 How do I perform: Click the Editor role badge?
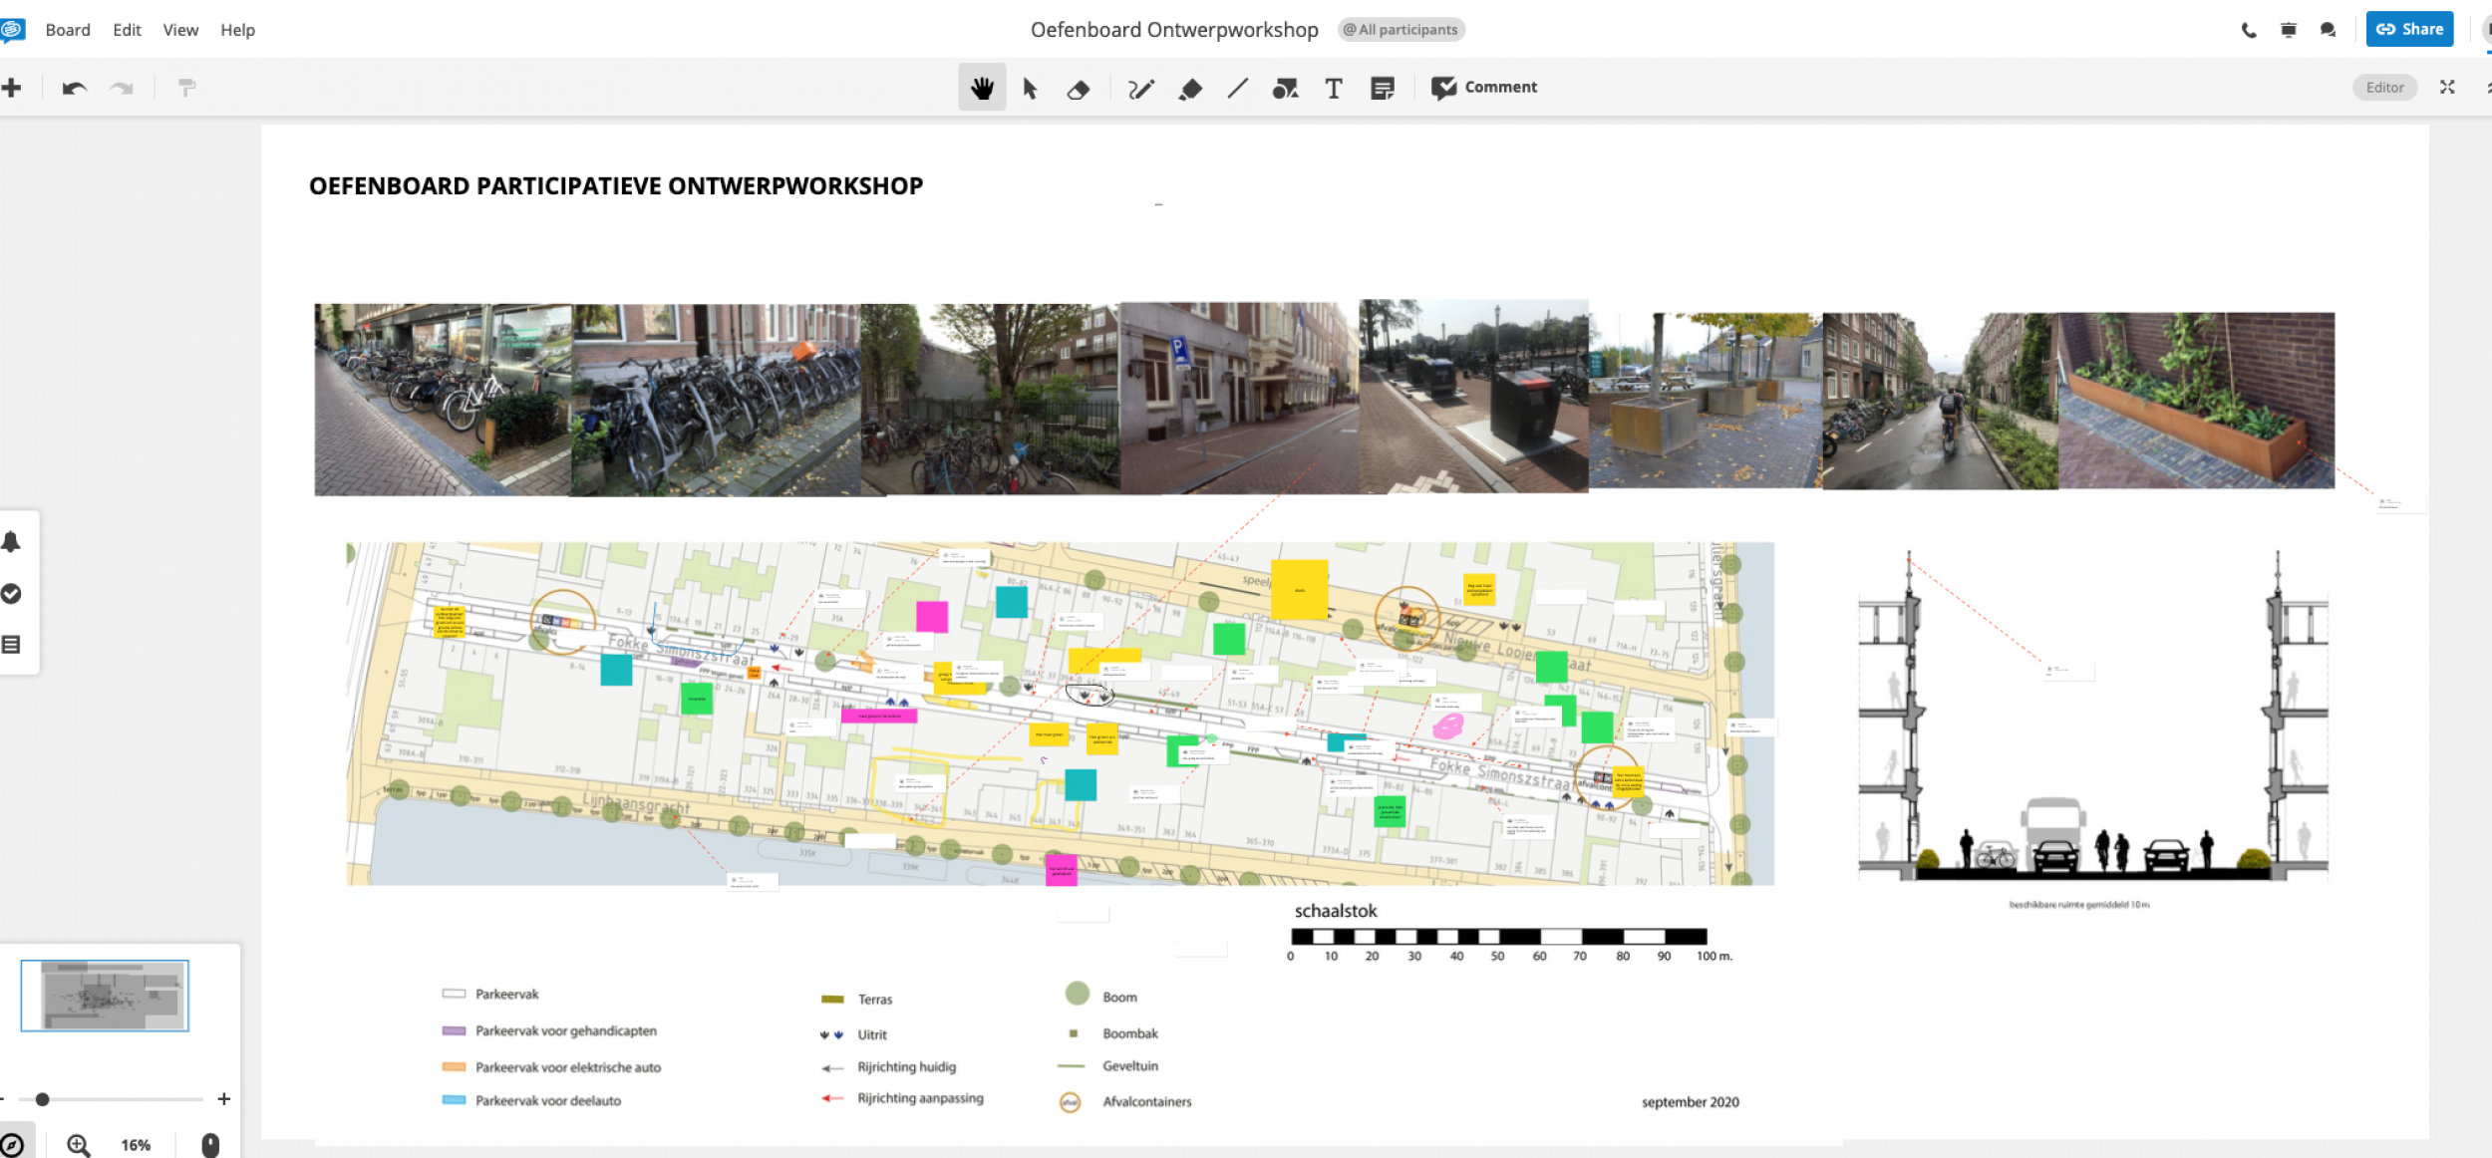pos(2384,88)
